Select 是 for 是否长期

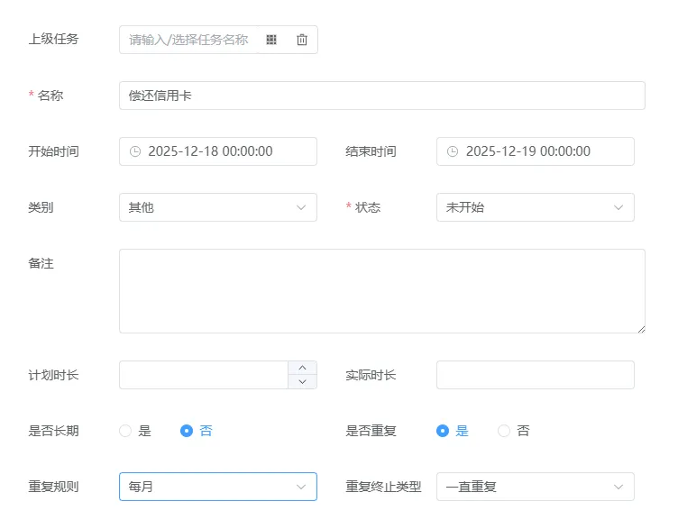point(125,431)
